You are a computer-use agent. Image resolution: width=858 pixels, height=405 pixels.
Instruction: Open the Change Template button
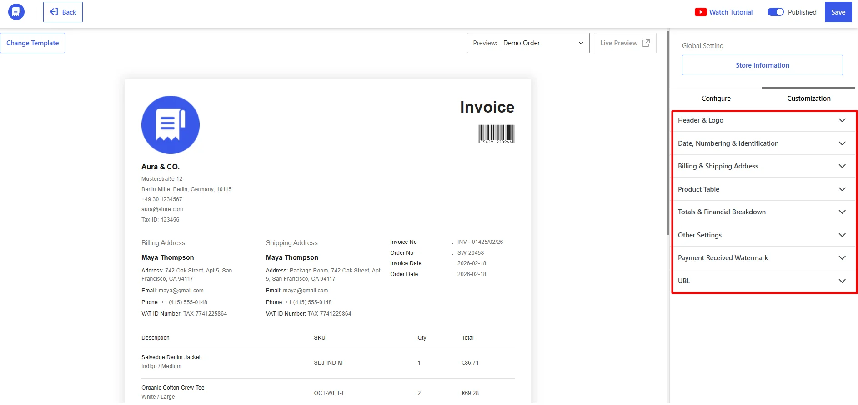[32, 43]
